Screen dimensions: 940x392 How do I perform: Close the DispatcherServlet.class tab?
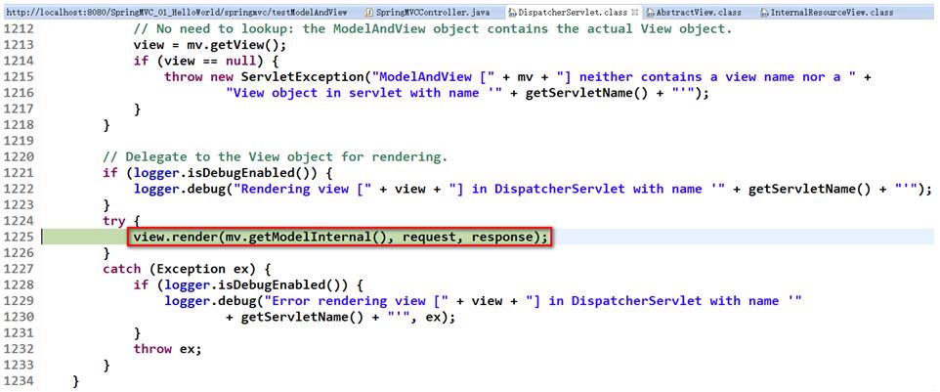coord(634,12)
